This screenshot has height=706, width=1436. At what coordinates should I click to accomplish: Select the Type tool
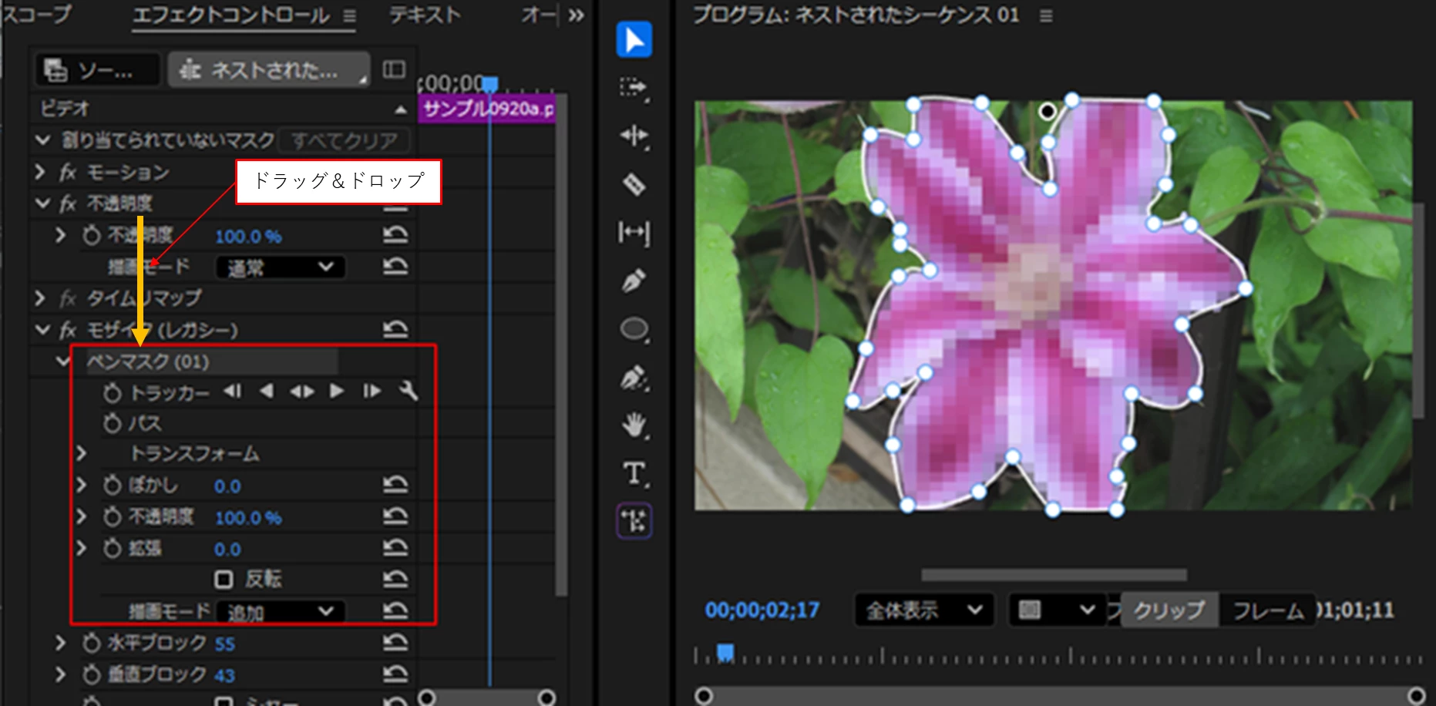634,473
